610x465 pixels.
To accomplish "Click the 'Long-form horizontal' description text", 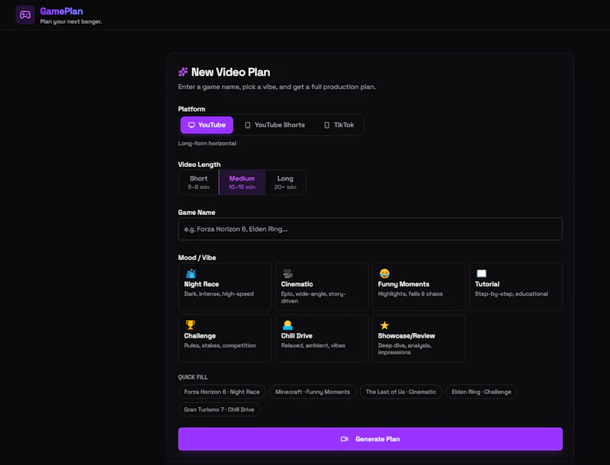I will click(207, 143).
